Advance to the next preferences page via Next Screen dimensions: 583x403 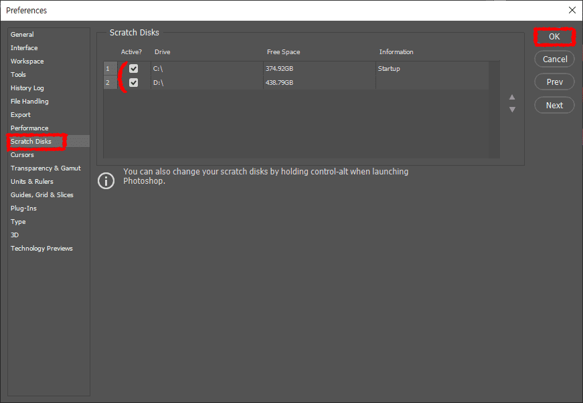(554, 105)
